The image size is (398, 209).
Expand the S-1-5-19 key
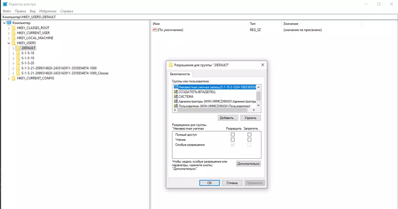click(x=13, y=58)
